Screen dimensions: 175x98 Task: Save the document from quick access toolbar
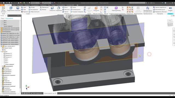[9, 3]
